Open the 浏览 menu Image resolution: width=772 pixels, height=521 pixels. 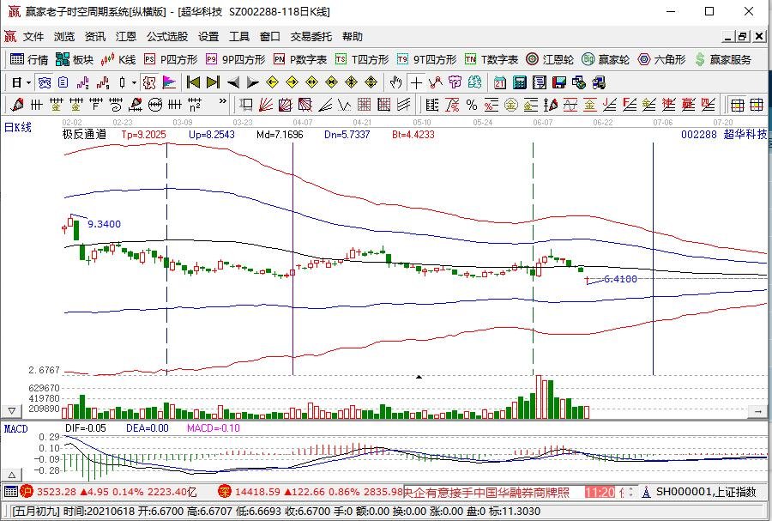click(64, 36)
